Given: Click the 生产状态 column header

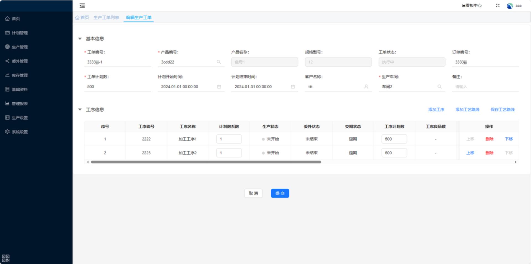Looking at the screenshot, I should [x=270, y=126].
